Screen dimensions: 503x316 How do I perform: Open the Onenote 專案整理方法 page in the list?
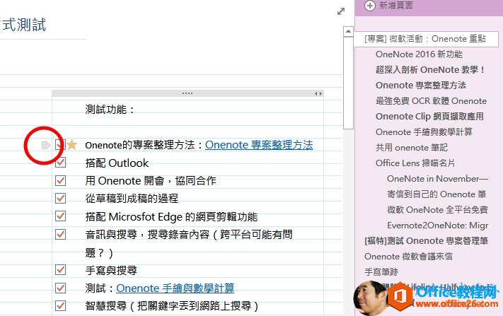[x=420, y=86]
